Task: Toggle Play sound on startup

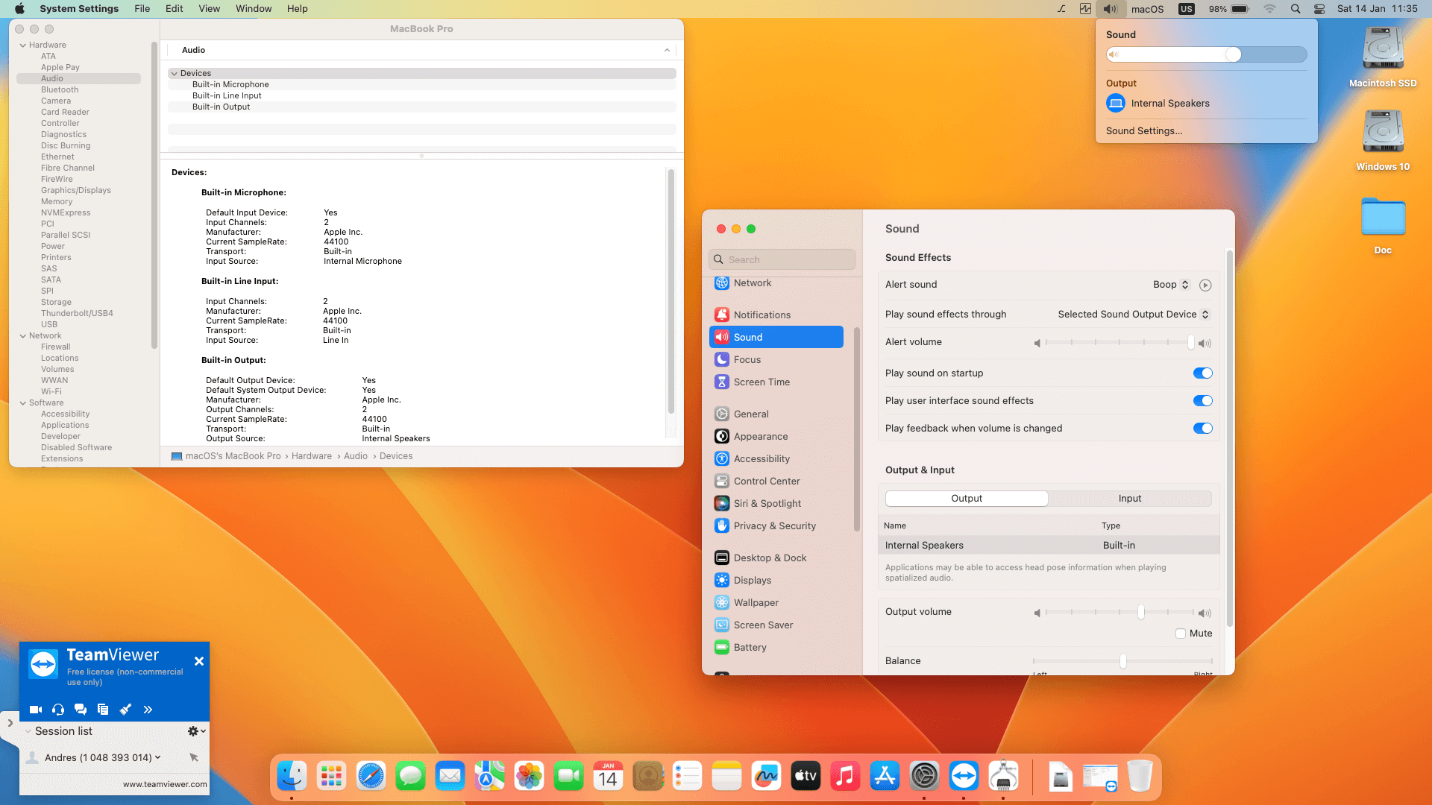Action: [x=1202, y=373]
